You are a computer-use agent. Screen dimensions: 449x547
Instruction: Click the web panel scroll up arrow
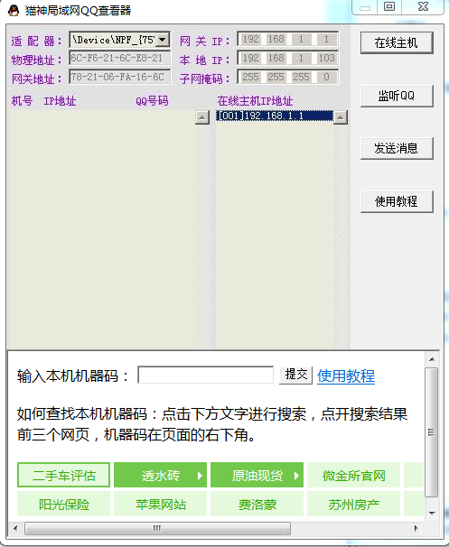pyautogui.click(x=432, y=359)
